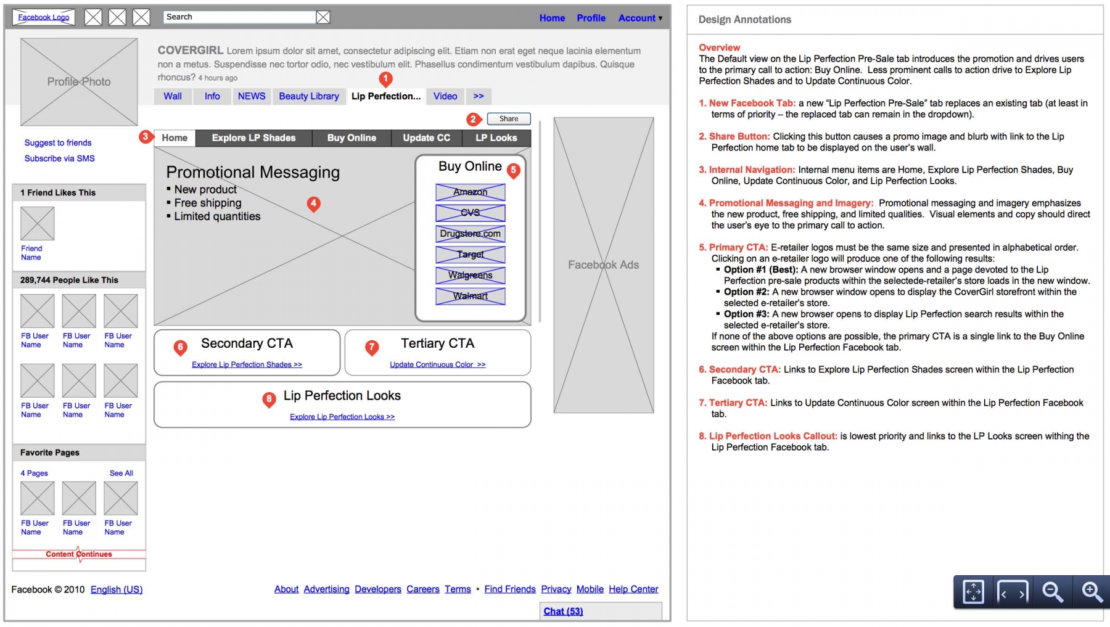The height and width of the screenshot is (627, 1110).
Task: Click See All in Favorite Pages
Action: [121, 473]
